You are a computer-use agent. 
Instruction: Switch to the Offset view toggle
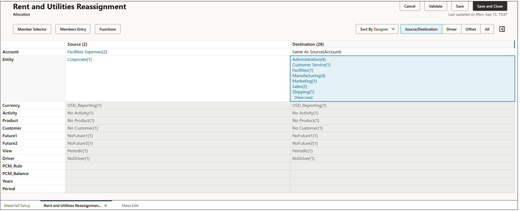(x=471, y=29)
